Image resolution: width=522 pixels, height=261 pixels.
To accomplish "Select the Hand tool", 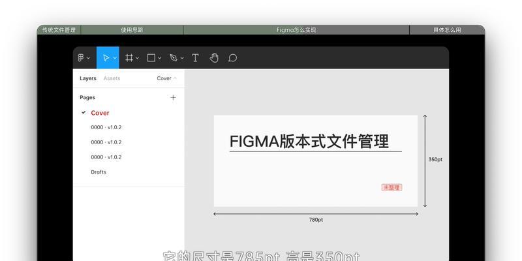I will [x=214, y=58].
